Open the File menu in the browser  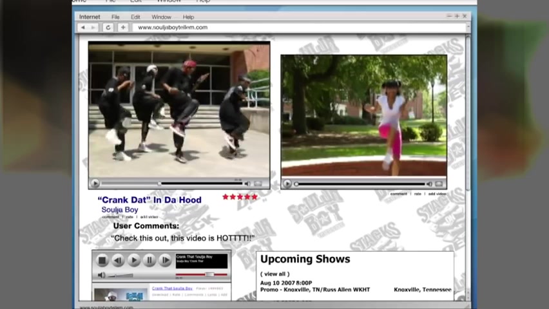115,17
